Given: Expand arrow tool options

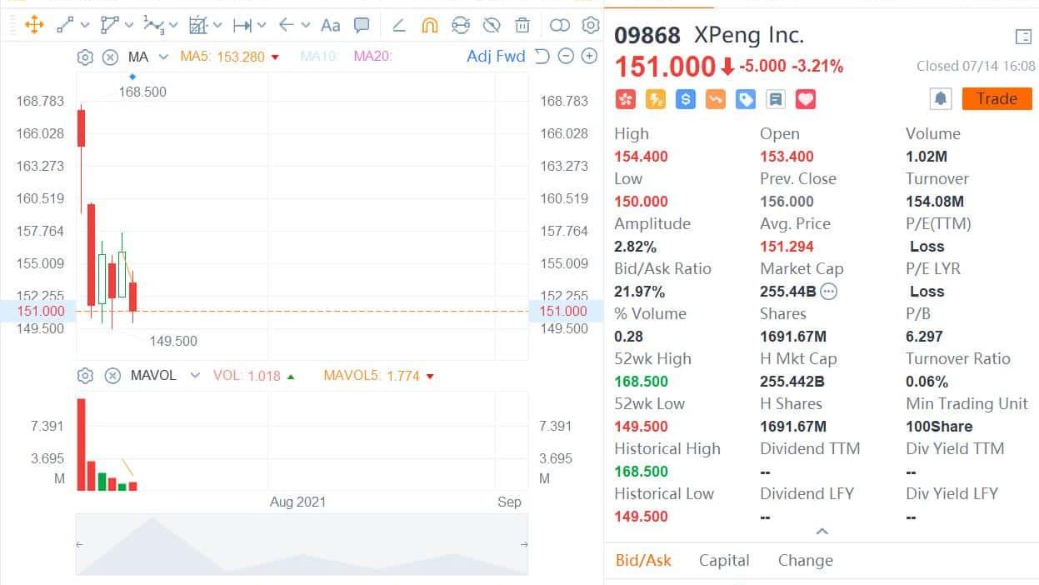Looking at the screenshot, I should (306, 25).
